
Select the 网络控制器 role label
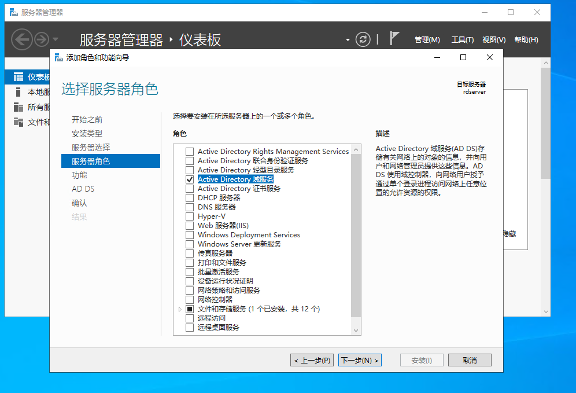[x=215, y=300]
